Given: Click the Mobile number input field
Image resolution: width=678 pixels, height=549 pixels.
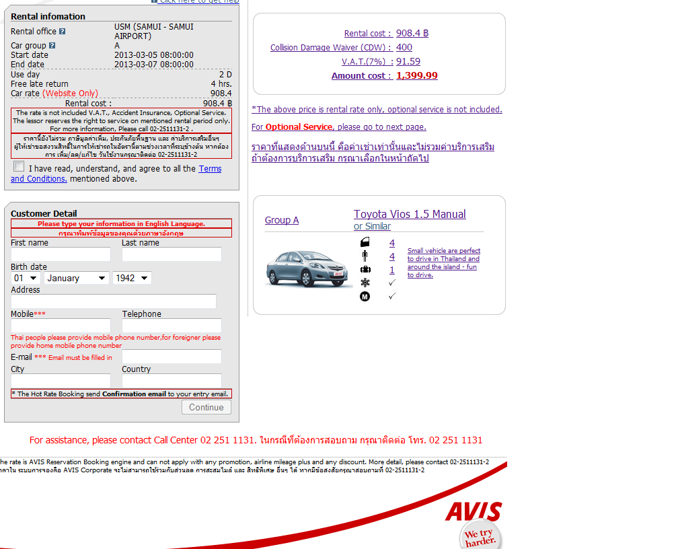Looking at the screenshot, I should [61, 326].
